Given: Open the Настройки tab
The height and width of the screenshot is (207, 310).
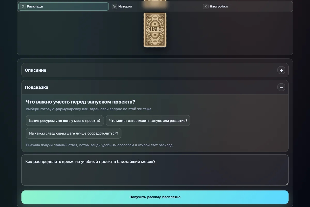Looking at the screenshot, I should click(246, 6).
